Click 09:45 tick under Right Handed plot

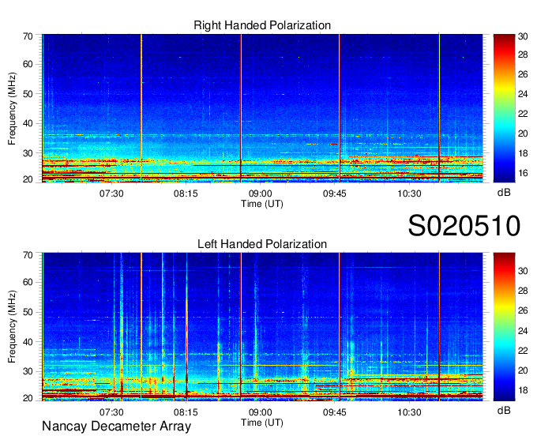click(335, 194)
